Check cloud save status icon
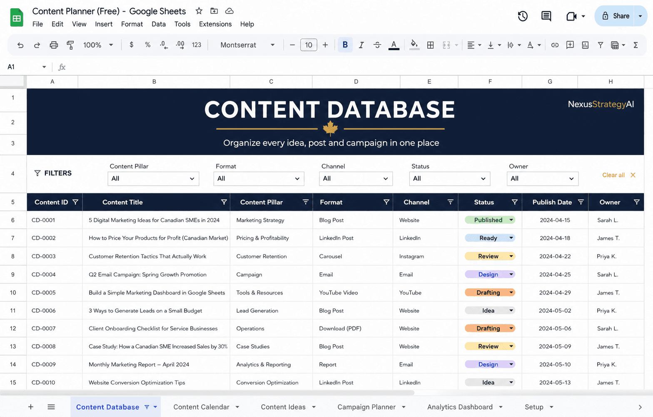Viewport: 653px width, 417px height. coord(229,11)
